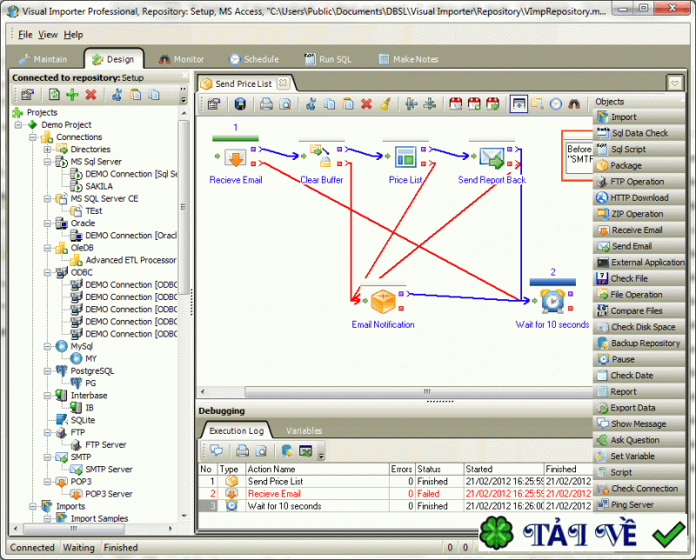Screen dimensions: 696x560
Task: Select the Check Disk Space action tool
Action: 640,327
